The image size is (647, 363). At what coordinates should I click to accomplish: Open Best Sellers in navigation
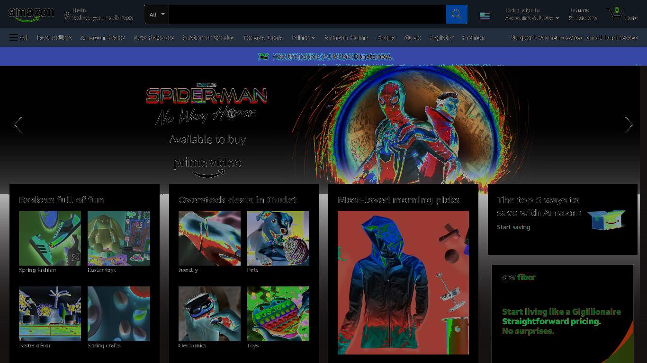point(54,37)
